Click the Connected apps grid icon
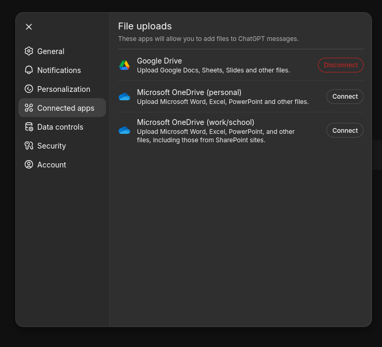The image size is (382, 347). [29, 108]
